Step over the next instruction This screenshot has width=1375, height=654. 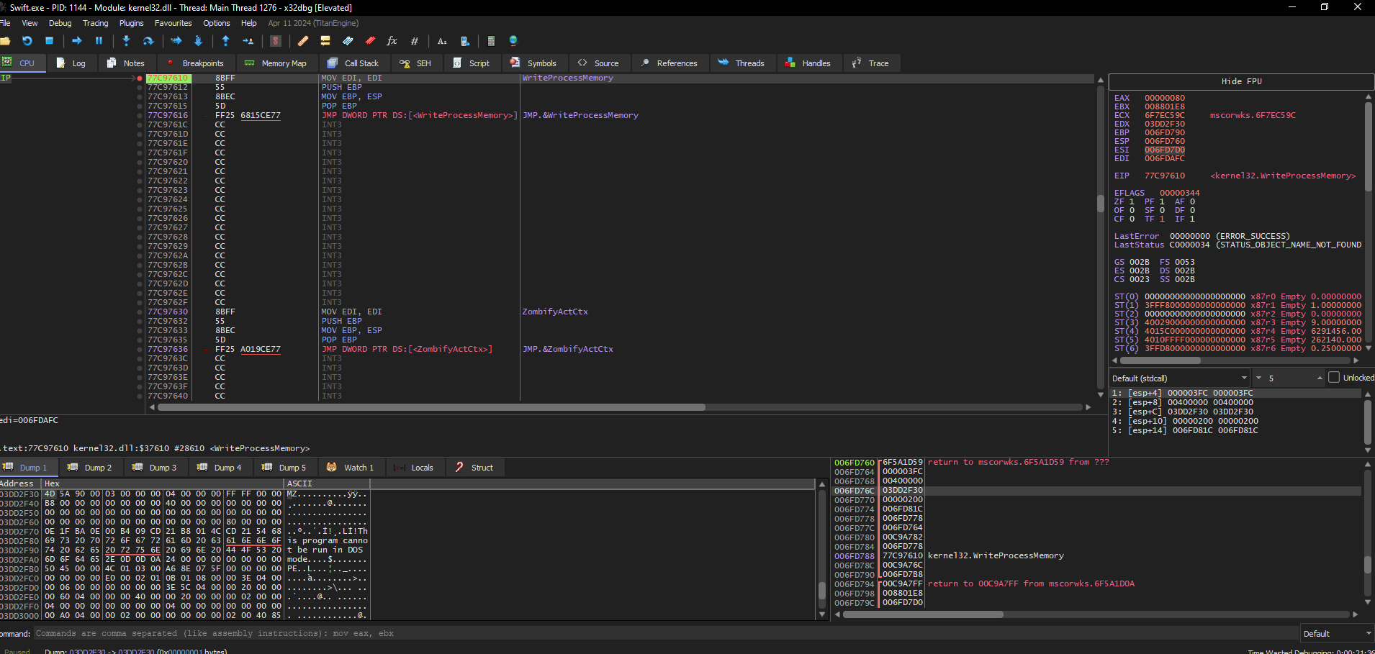click(x=148, y=41)
